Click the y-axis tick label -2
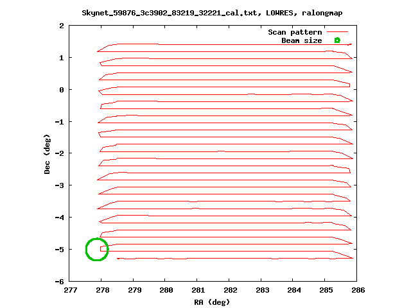Viewport: 411px width, 308px height. (60, 153)
